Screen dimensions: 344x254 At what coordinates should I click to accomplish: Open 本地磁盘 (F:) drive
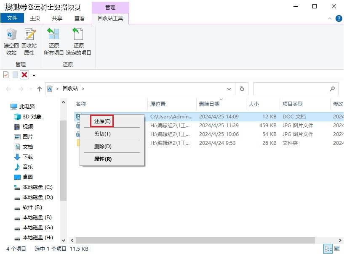point(33,217)
